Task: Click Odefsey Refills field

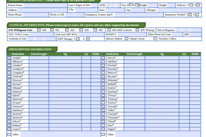Action: click(x=195, y=61)
